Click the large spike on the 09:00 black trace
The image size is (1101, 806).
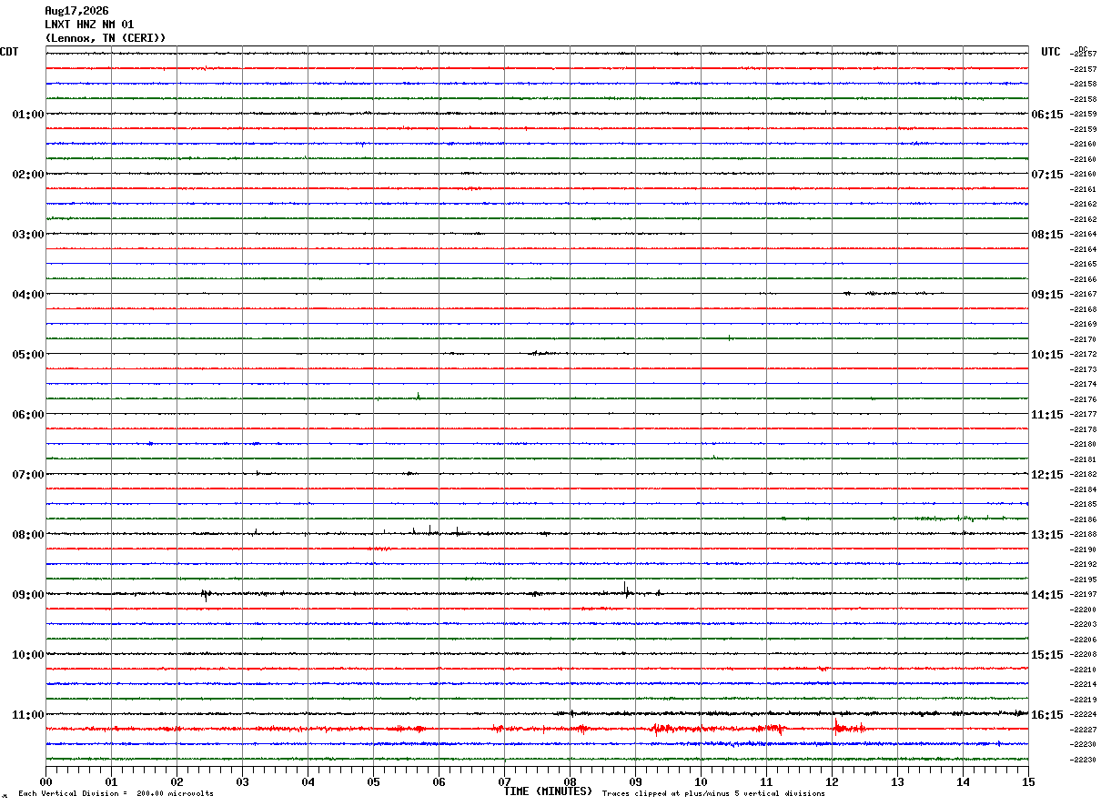tap(626, 589)
